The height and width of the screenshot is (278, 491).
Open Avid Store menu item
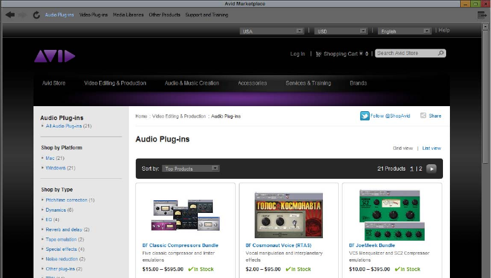point(54,83)
